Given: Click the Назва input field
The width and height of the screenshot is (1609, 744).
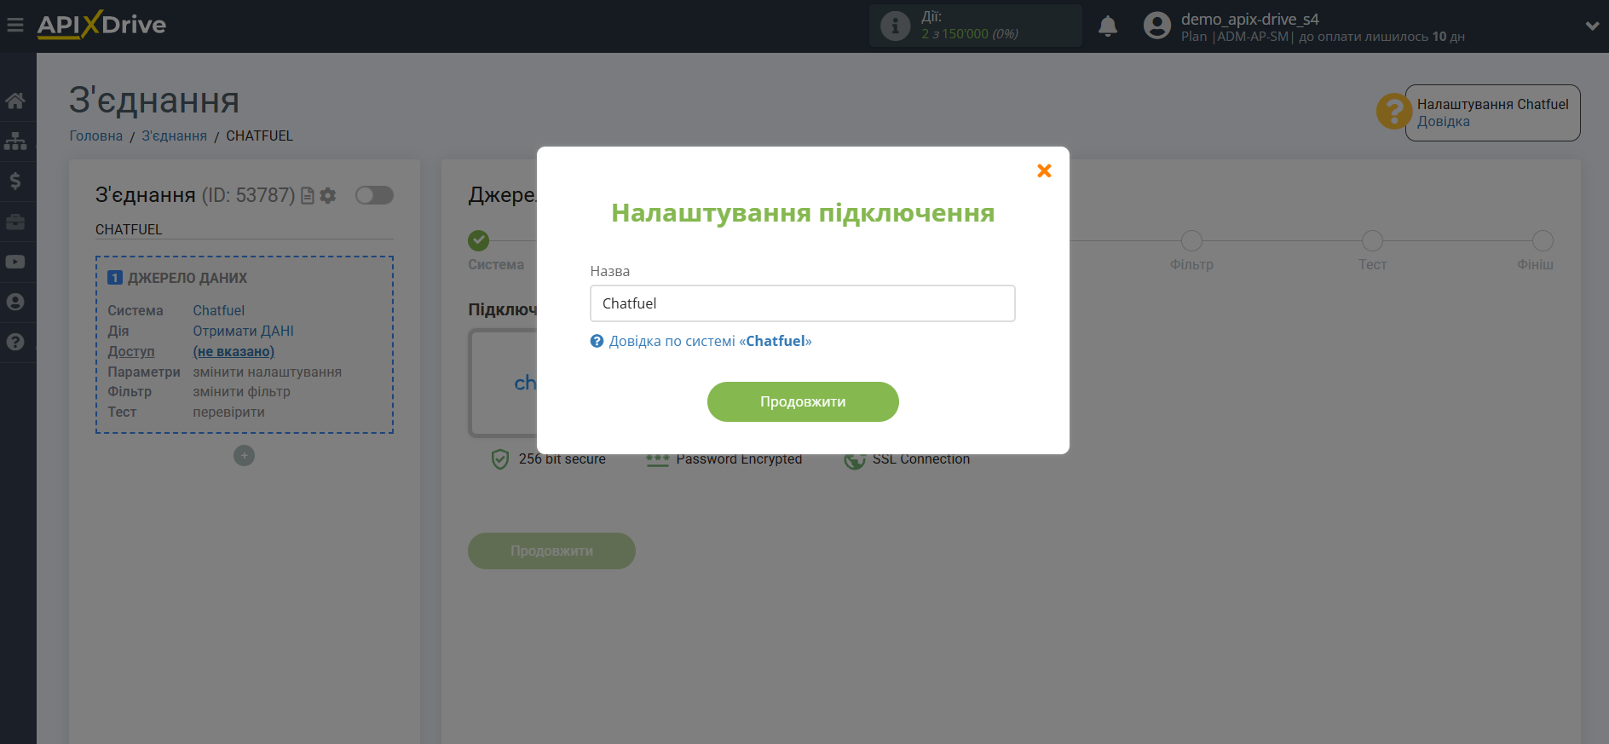Looking at the screenshot, I should tap(803, 303).
